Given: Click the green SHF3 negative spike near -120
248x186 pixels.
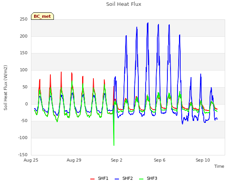Looking at the screenshot, I should [114, 145].
